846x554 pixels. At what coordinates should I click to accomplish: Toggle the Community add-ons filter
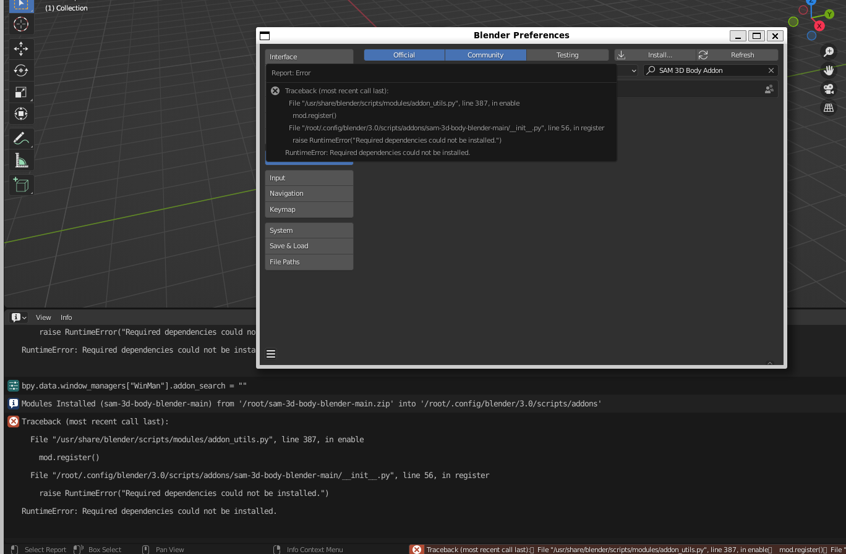[485, 55]
